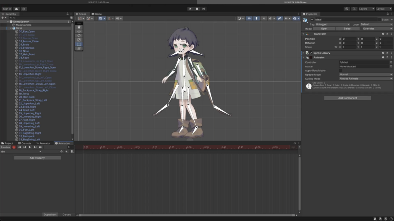Go to first keyframe in Animation

pos(19,147)
